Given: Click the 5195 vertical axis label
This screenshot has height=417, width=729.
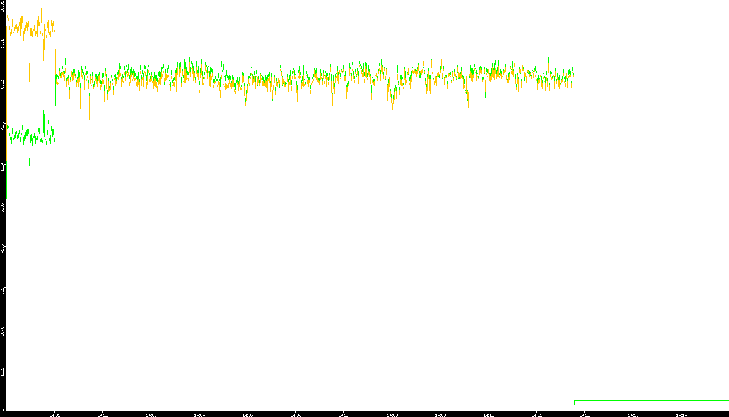Looking at the screenshot, I should [3, 207].
